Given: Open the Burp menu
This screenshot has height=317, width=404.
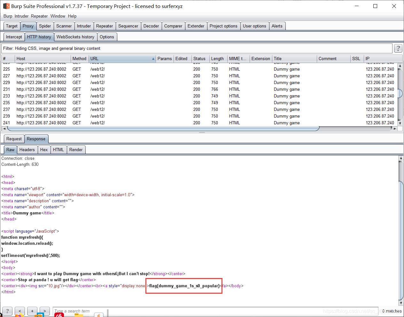Looking at the screenshot, I should [8, 16].
